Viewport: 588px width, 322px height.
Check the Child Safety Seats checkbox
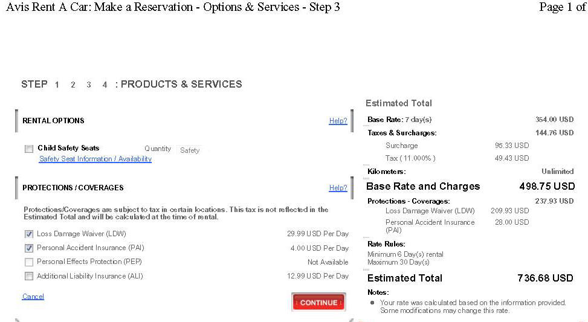[29, 149]
